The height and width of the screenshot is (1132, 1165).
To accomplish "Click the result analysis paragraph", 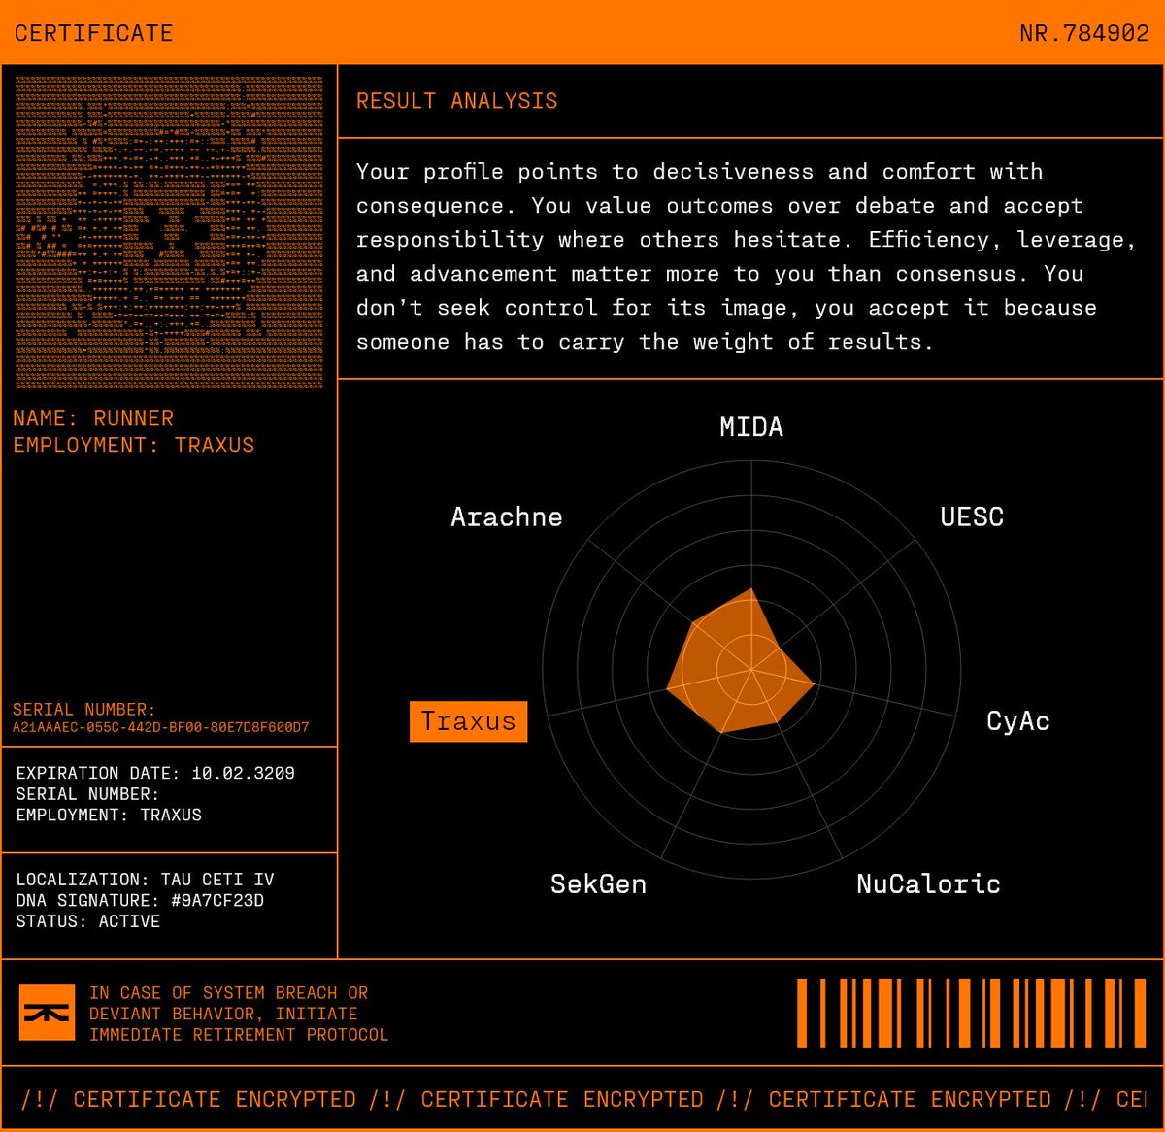I will click(746, 256).
